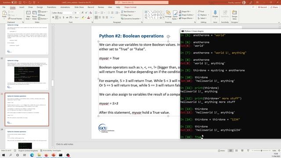The image size is (281, 158).
Task: Click Decrease Font Size icon
Action: (86, 13)
